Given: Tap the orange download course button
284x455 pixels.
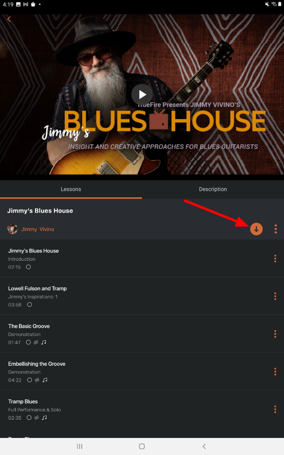Looking at the screenshot, I should click(x=256, y=229).
